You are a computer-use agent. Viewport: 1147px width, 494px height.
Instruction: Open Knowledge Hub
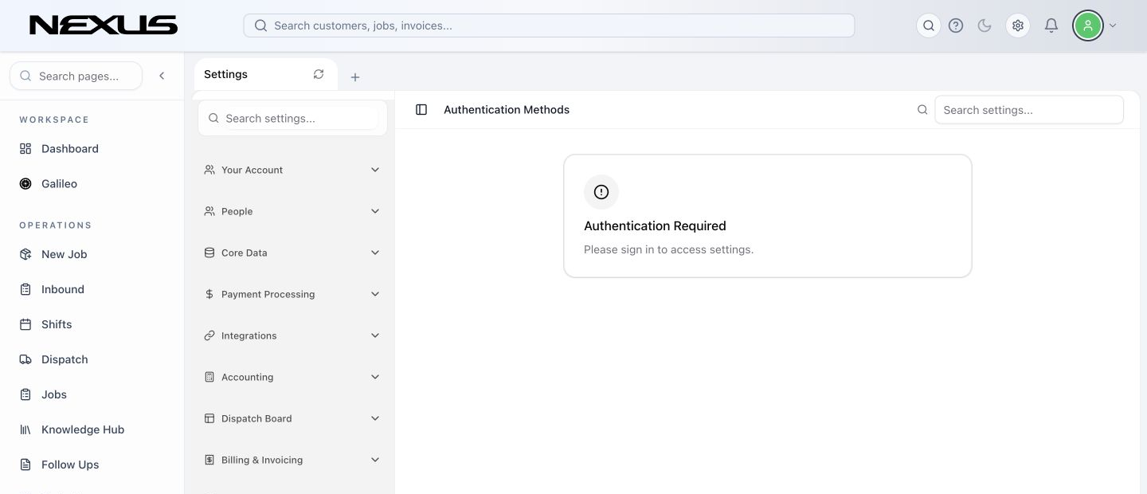83,429
